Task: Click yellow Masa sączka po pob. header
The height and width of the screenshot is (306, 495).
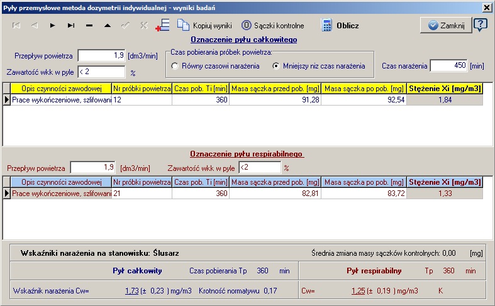Action: pyautogui.click(x=364, y=89)
